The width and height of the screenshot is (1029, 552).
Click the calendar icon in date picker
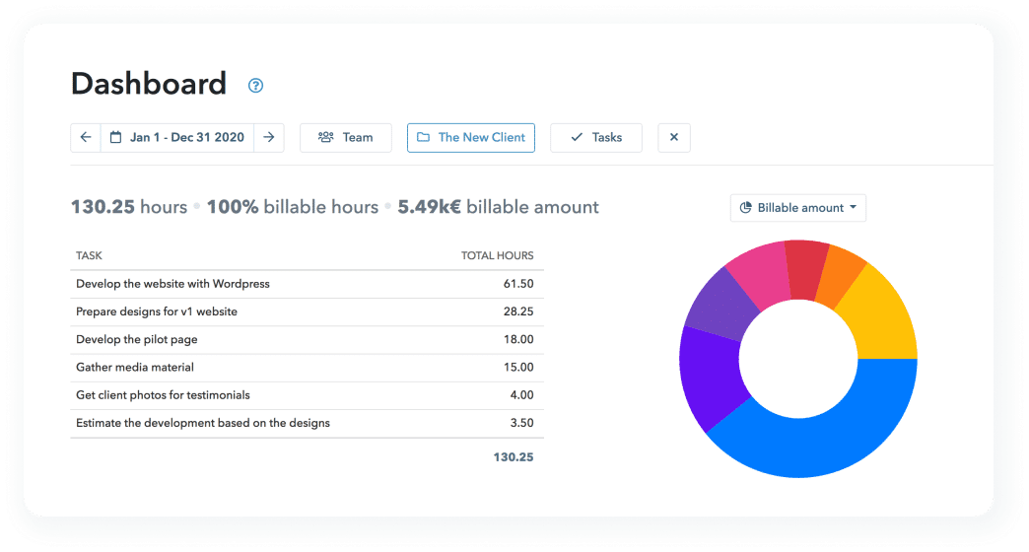click(116, 138)
